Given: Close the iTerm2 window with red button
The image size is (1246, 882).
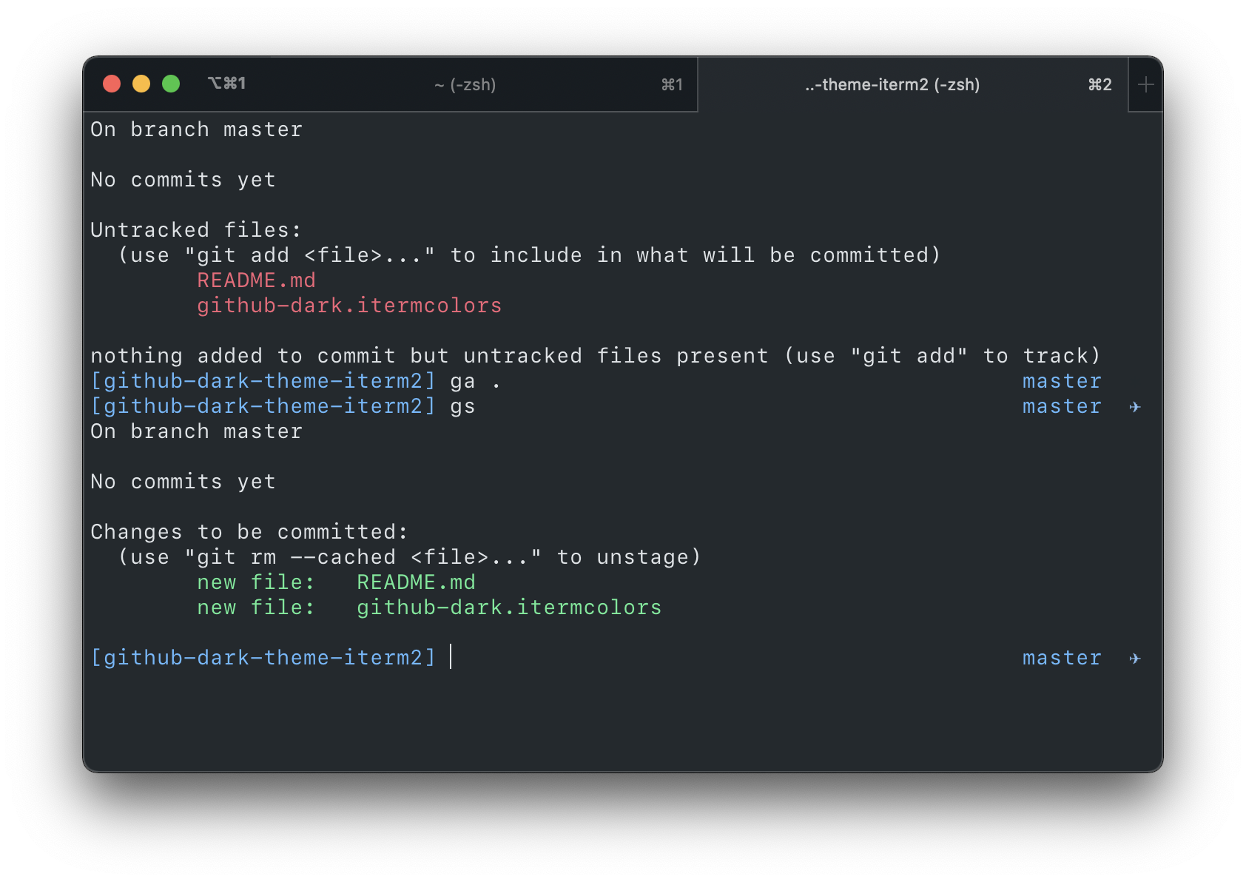Looking at the screenshot, I should (x=112, y=84).
